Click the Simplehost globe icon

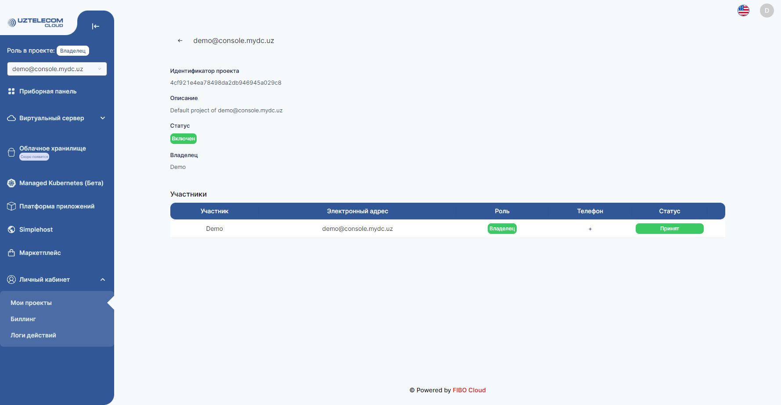[11, 229]
